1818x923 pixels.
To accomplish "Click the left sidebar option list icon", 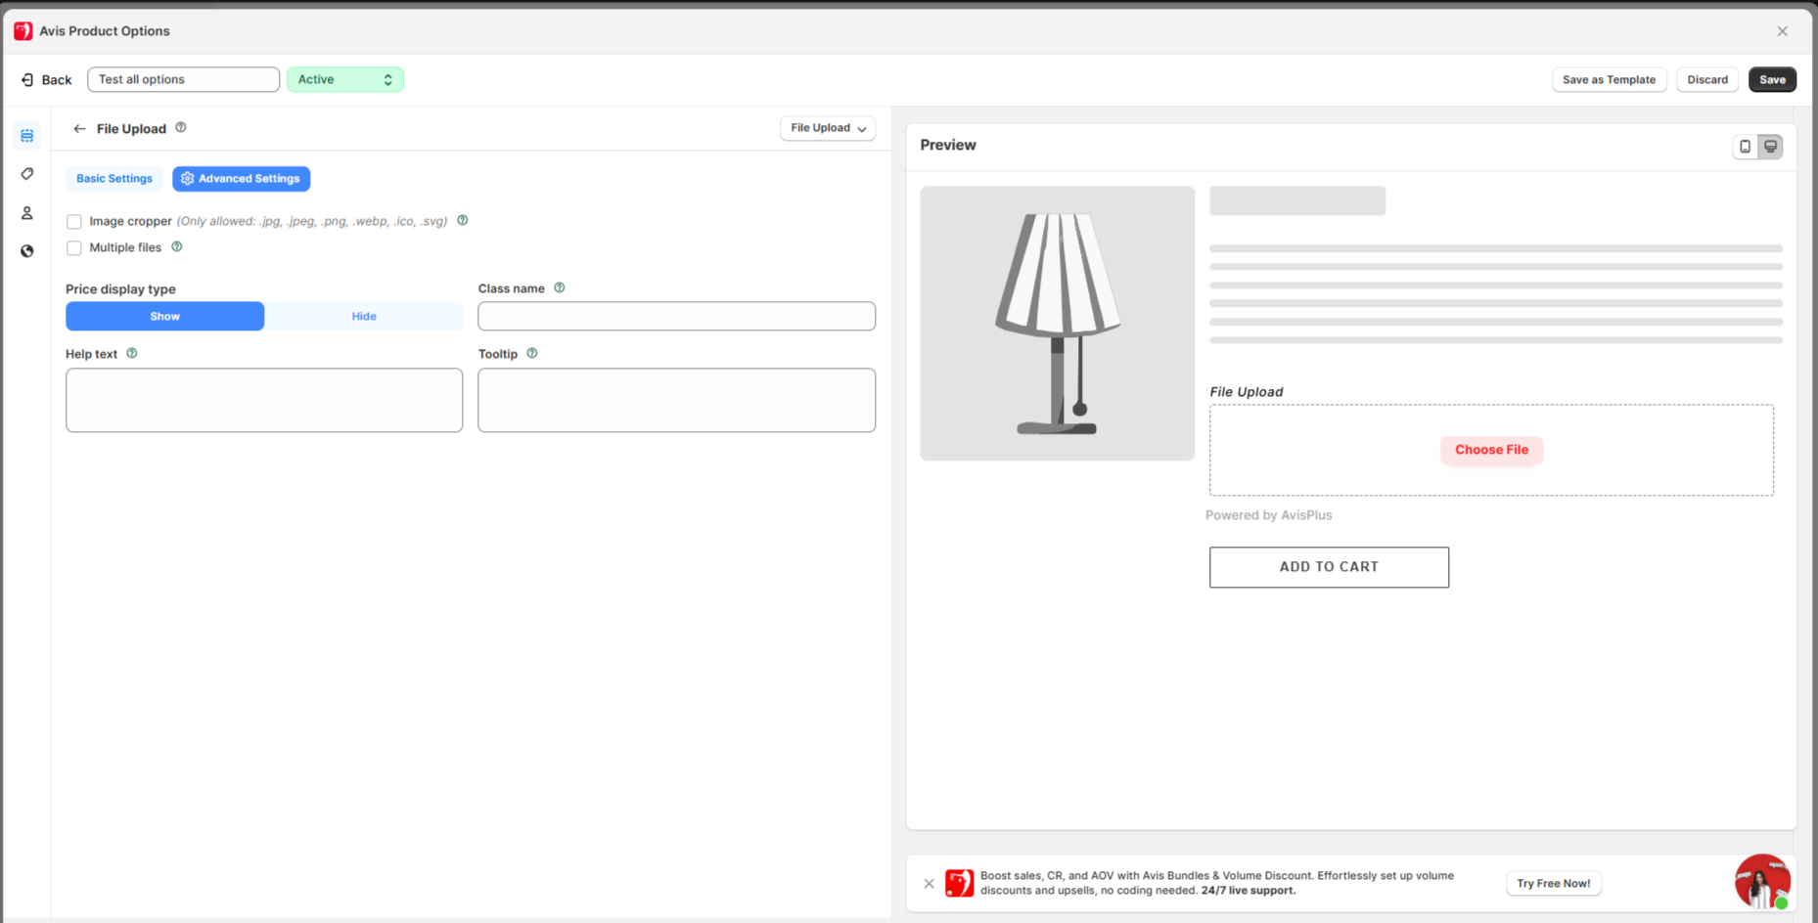I will click(x=27, y=136).
